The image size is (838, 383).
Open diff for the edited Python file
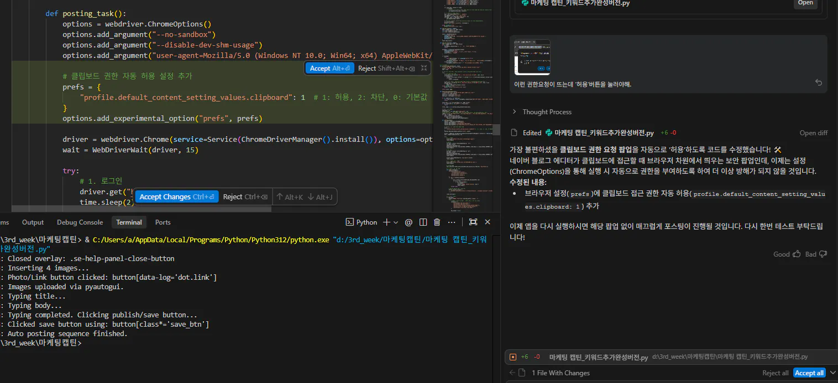[x=813, y=132]
